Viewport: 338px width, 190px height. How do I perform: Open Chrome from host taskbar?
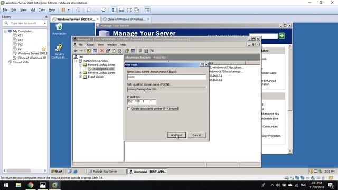tap(31, 185)
